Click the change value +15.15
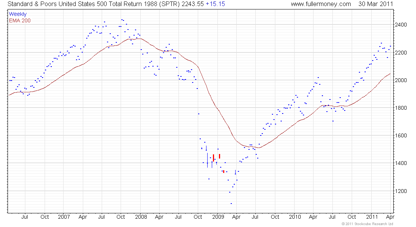This screenshot has width=416, height=227. coord(216,4)
